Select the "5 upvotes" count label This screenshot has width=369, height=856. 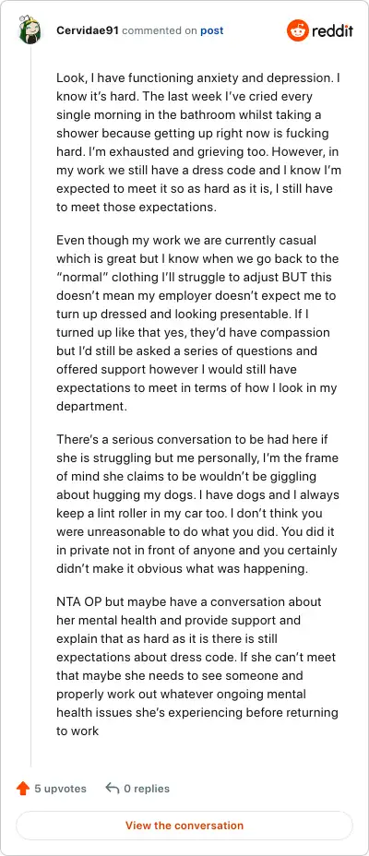click(x=61, y=789)
